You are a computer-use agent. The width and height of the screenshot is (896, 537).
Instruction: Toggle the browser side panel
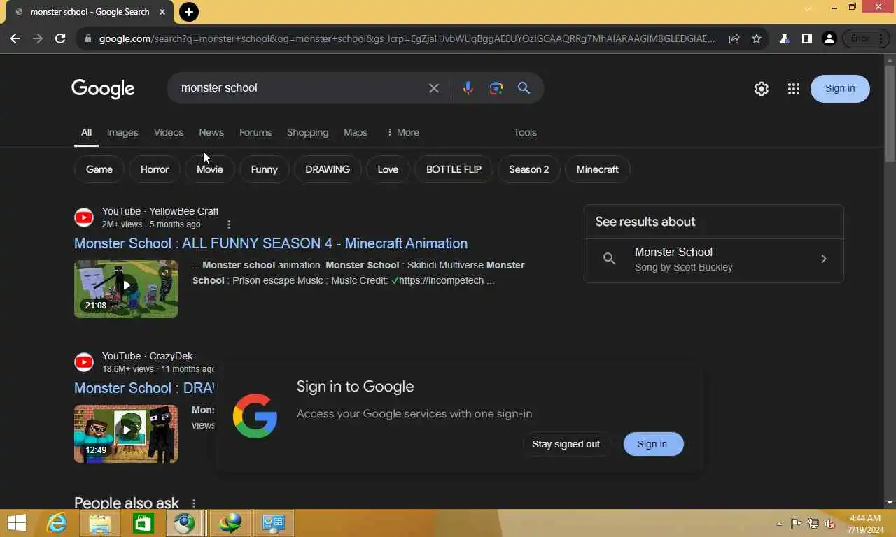[x=806, y=38]
